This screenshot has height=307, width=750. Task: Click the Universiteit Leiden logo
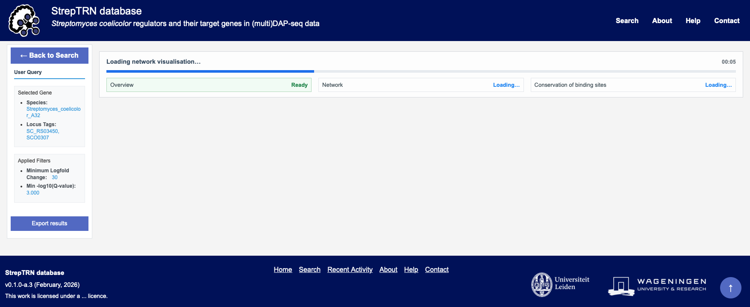tap(560, 284)
